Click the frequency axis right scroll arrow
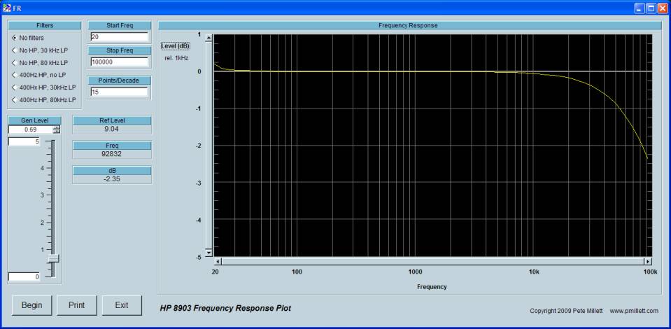 coord(648,261)
